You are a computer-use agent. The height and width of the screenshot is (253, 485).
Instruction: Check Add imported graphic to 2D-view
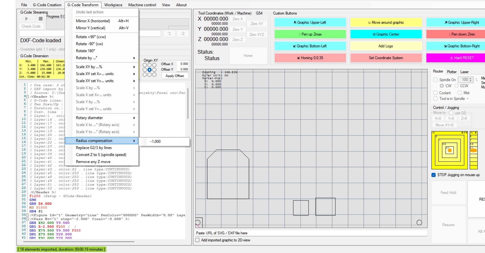pos(197,240)
